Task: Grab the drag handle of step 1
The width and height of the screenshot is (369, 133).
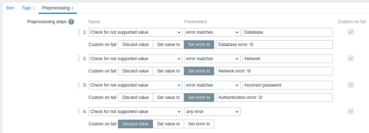Action: coord(79,32)
